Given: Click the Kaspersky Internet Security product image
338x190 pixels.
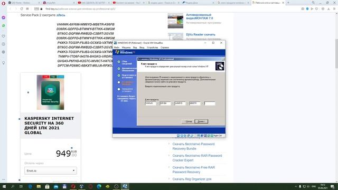Looking at the screenshot, I should click(51, 92).
